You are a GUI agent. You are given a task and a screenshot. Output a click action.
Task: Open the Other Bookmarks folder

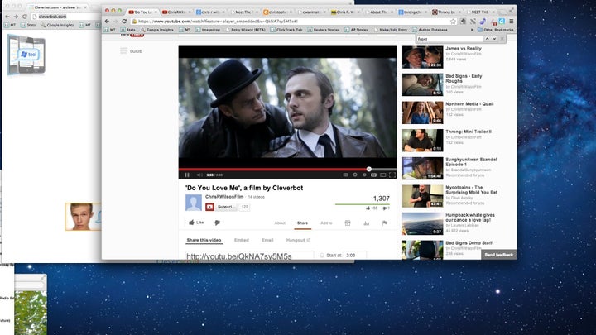tap(496, 30)
